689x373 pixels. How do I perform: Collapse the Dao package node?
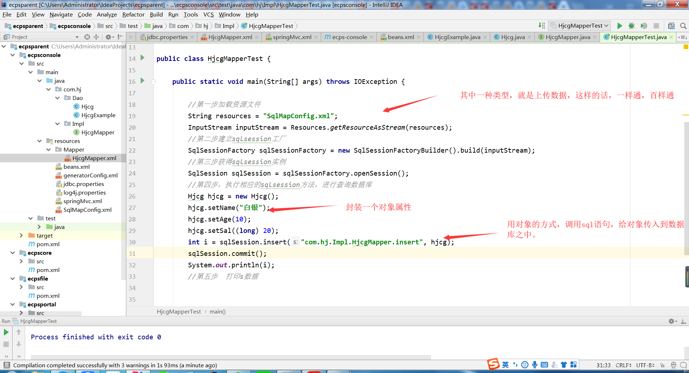coord(57,98)
